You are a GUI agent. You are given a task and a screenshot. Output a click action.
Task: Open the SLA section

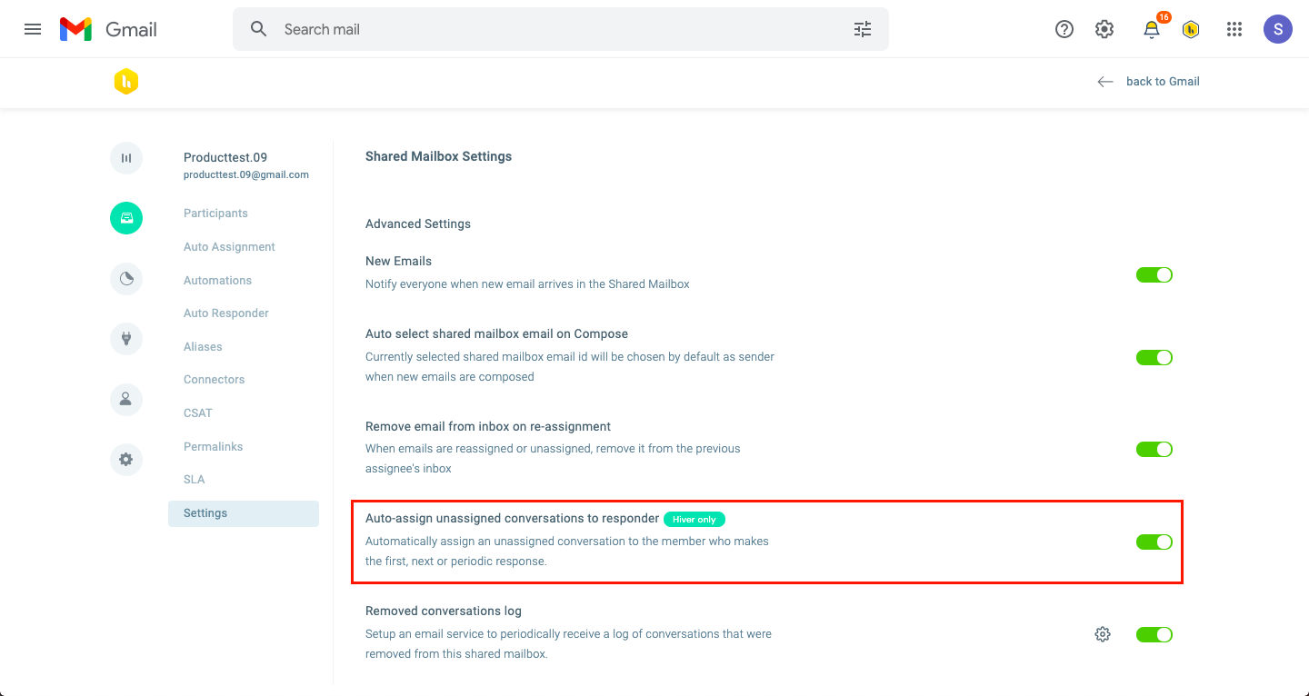(194, 480)
